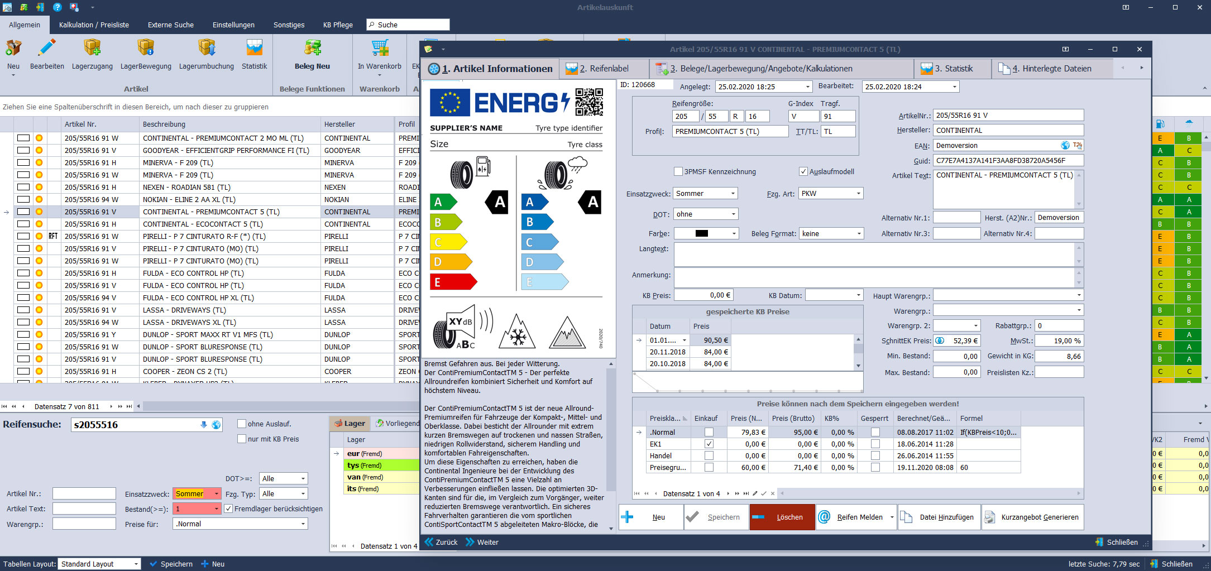Enable the 3PMSF Kennzeichnung checkbox
This screenshot has width=1211, height=571.
(678, 171)
